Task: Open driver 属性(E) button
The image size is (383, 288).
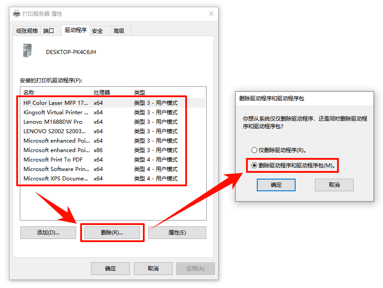Action: coord(177,233)
